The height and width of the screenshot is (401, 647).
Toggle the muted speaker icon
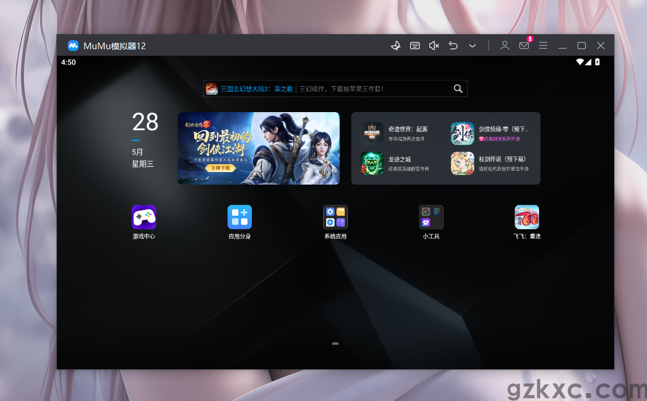(x=434, y=46)
